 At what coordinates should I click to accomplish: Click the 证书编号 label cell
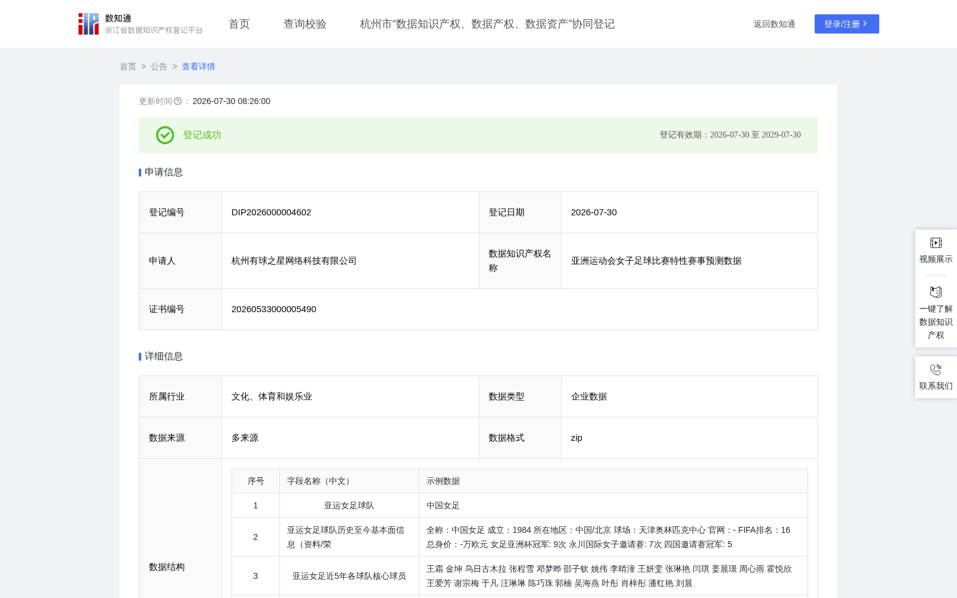[181, 309]
